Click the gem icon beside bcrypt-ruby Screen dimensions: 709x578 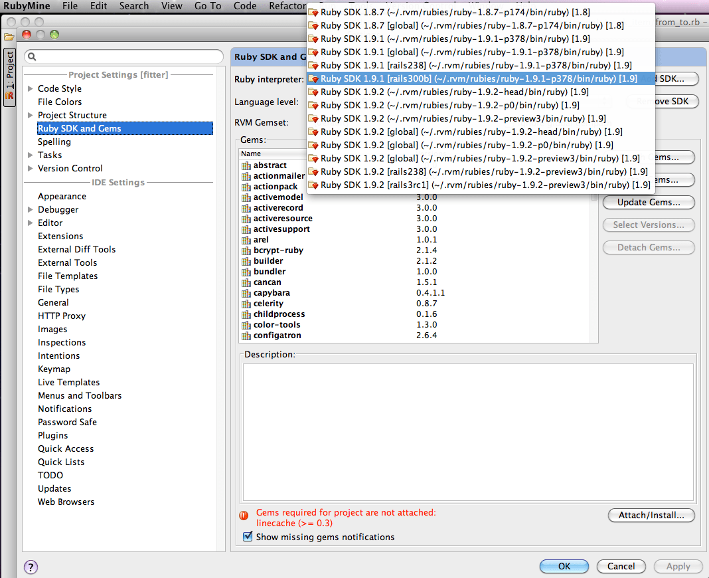click(x=246, y=250)
